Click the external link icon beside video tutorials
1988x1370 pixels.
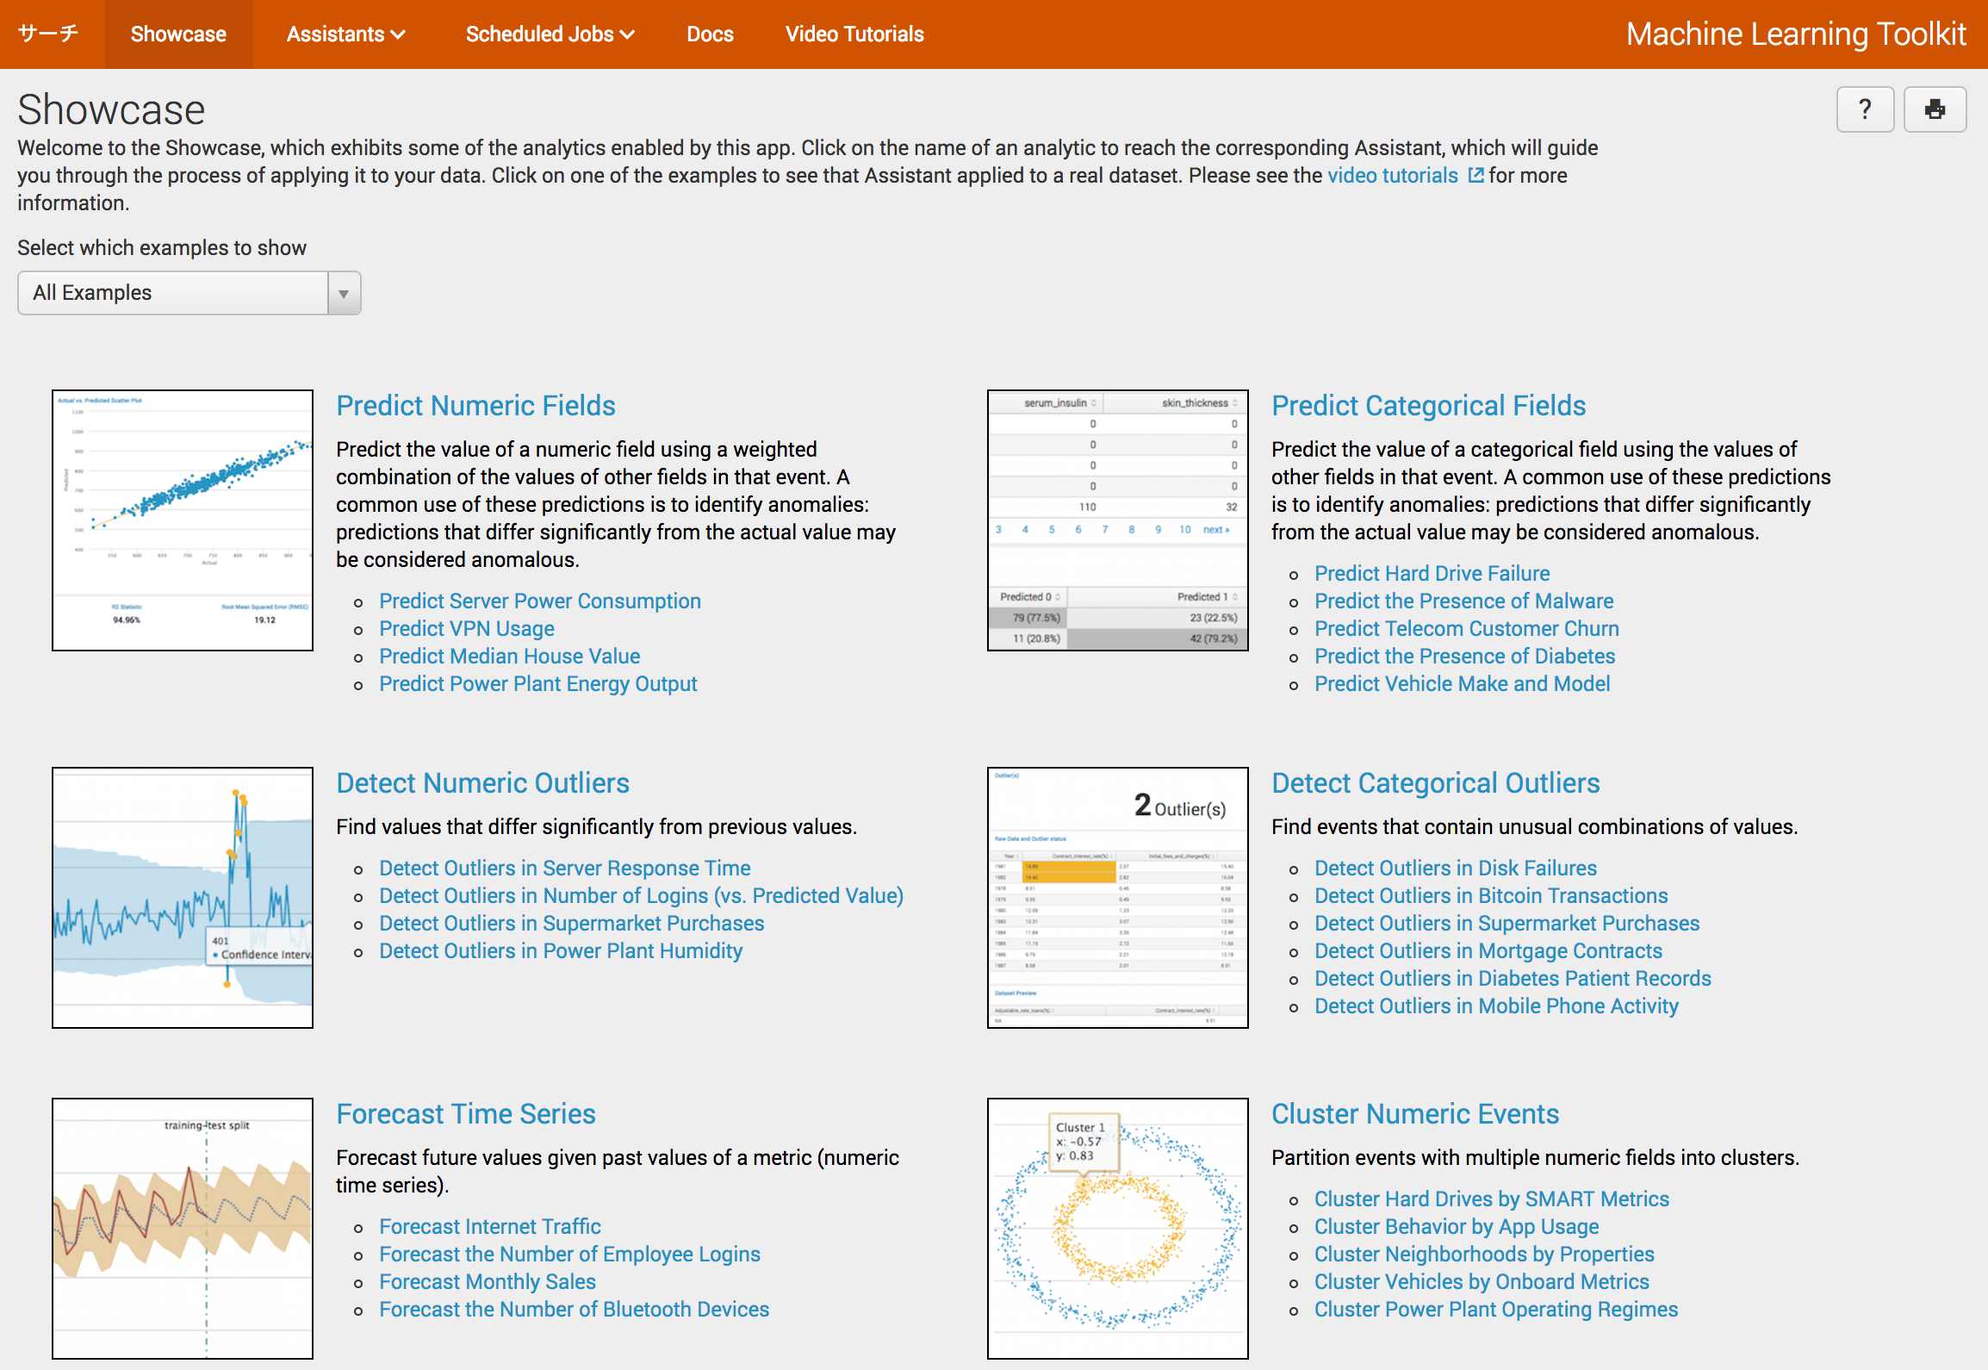pos(1475,176)
